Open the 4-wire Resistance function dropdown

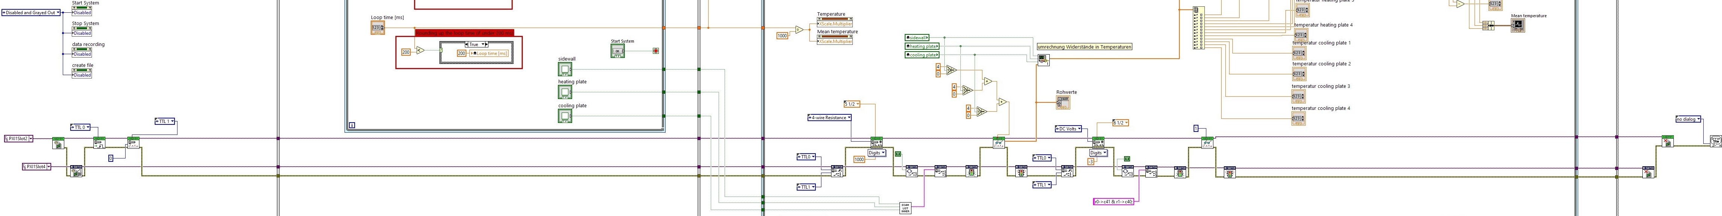click(830, 118)
